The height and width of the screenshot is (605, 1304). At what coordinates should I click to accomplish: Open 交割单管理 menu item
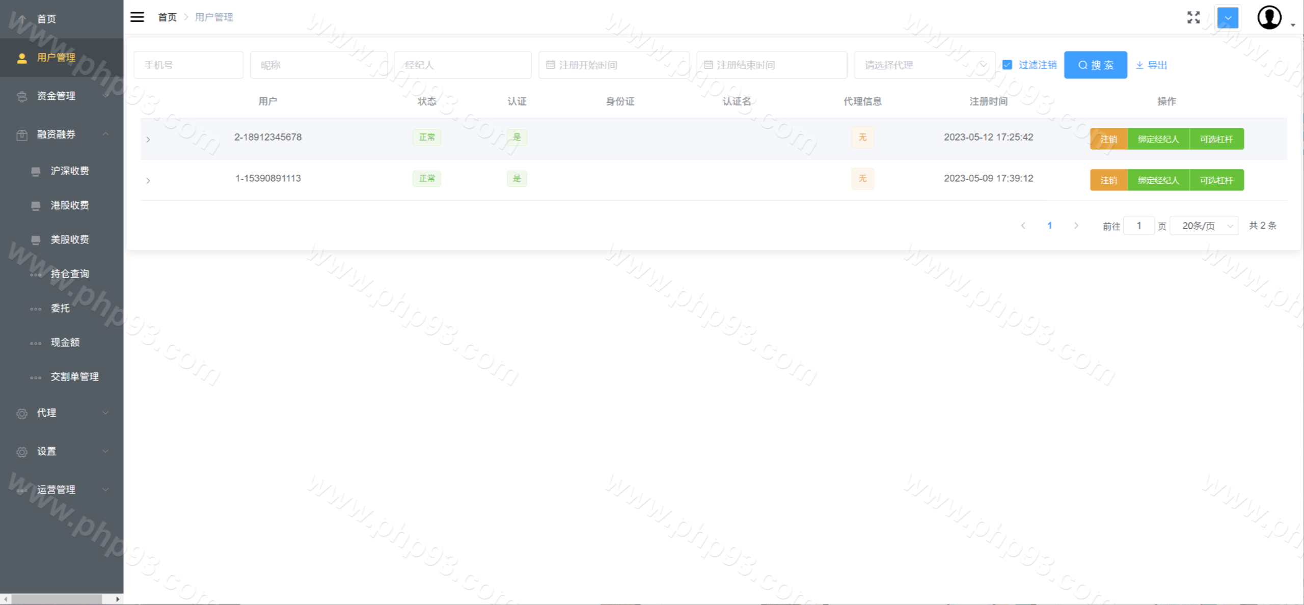point(74,377)
